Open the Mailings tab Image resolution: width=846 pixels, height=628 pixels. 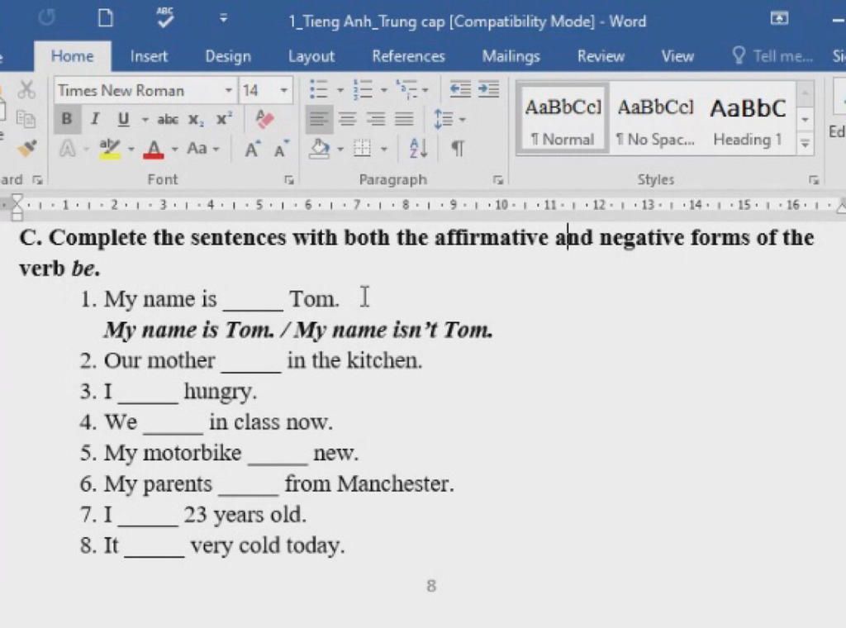point(511,56)
